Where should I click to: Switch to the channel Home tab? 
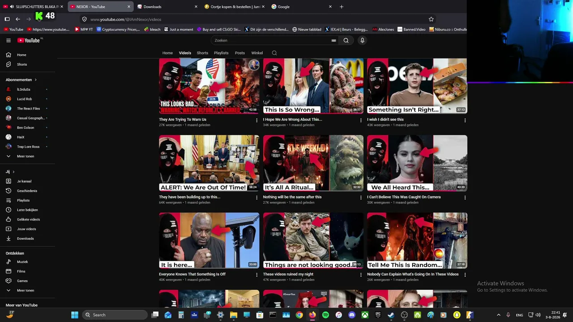point(167,53)
